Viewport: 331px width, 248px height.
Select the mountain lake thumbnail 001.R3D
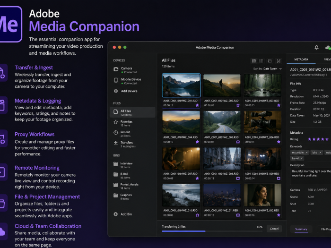click(181, 85)
